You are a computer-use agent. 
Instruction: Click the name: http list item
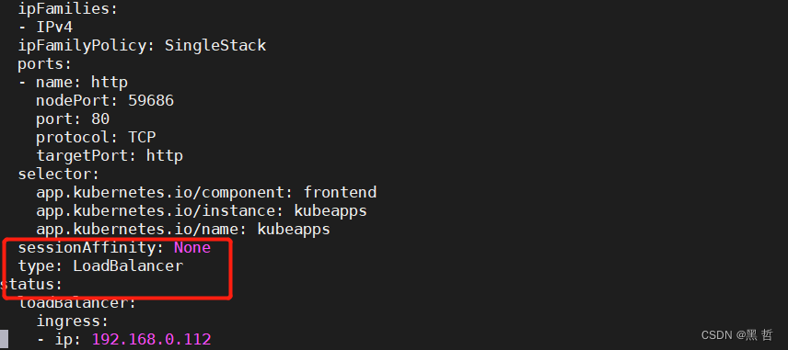(x=73, y=83)
